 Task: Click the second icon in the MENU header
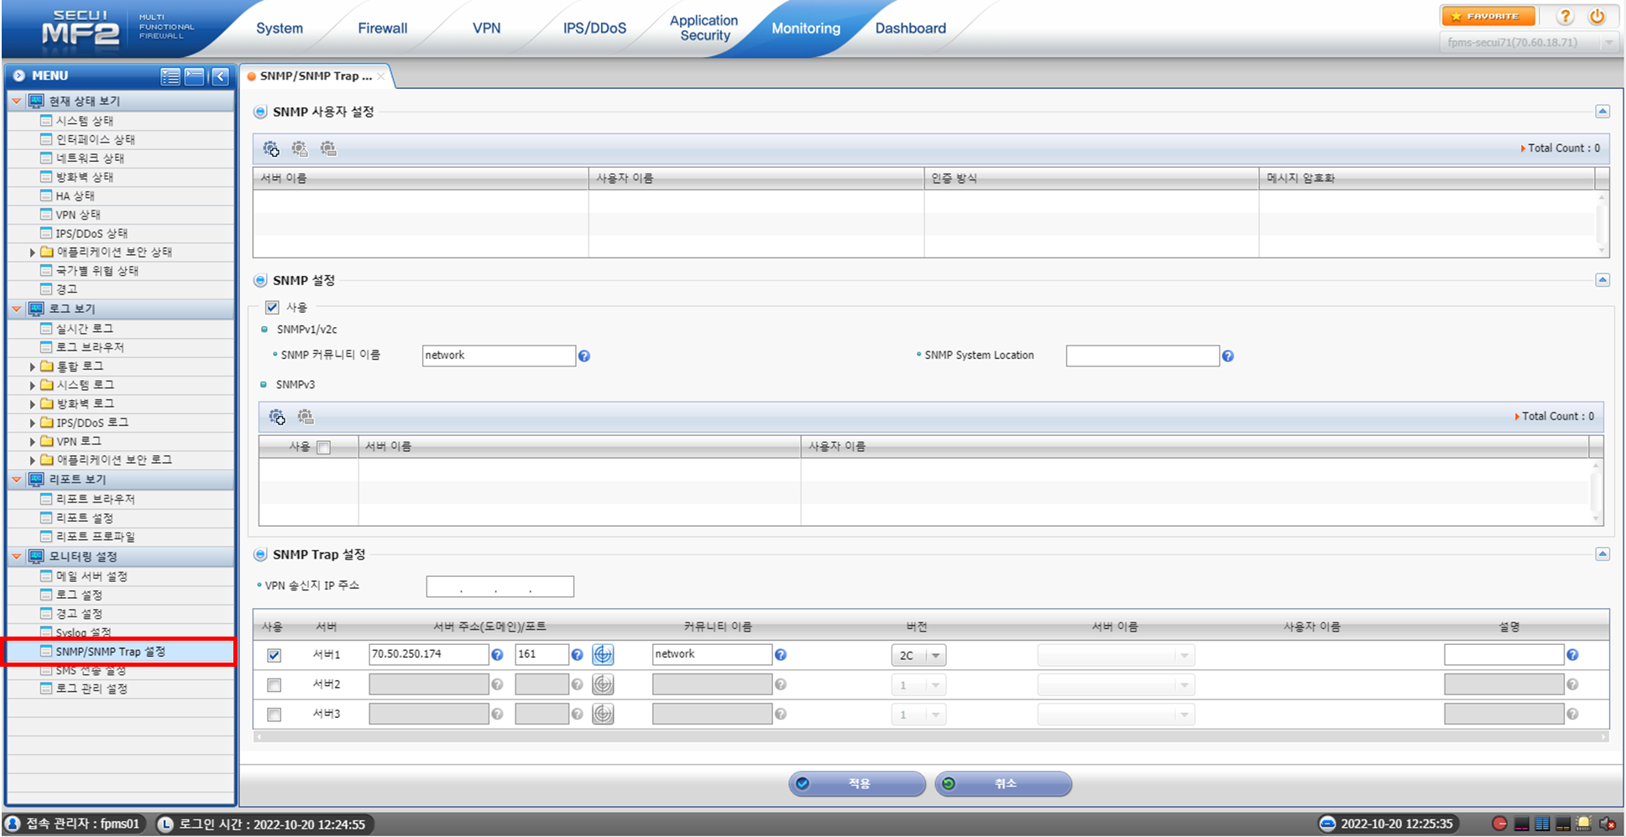click(195, 76)
